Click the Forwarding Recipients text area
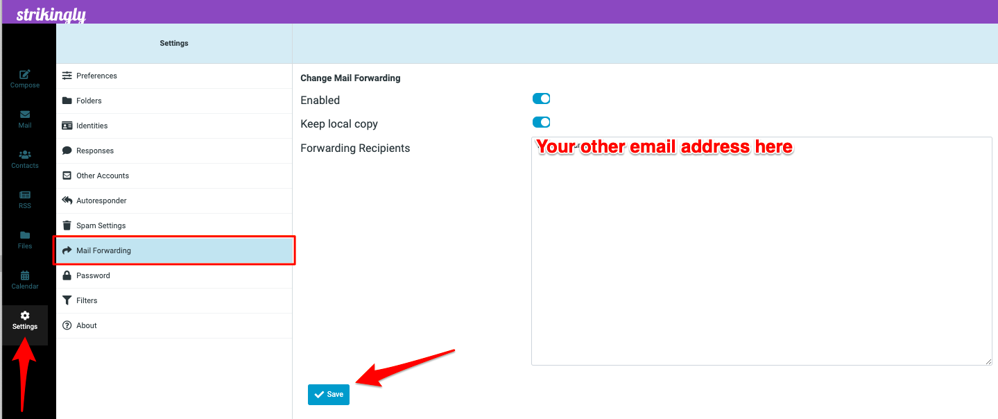Image resolution: width=998 pixels, height=419 pixels. pos(762,251)
